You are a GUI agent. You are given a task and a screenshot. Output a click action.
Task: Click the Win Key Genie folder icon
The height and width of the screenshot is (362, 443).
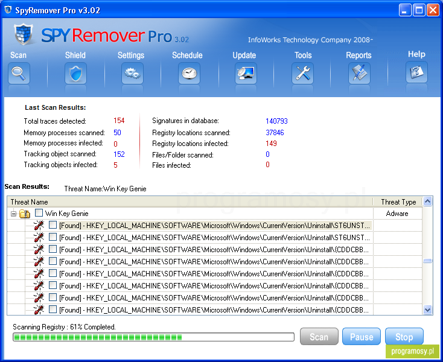(25, 214)
